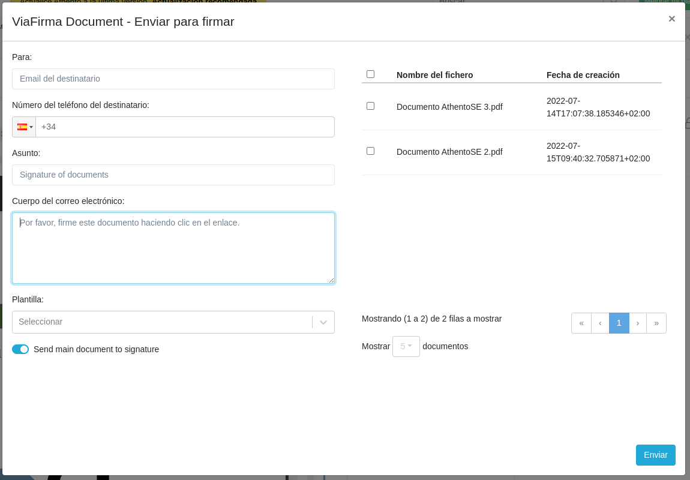Viewport: 690px width, 480px height.
Task: Click the Plantilla dropdown chevron arrow
Action: click(x=323, y=322)
